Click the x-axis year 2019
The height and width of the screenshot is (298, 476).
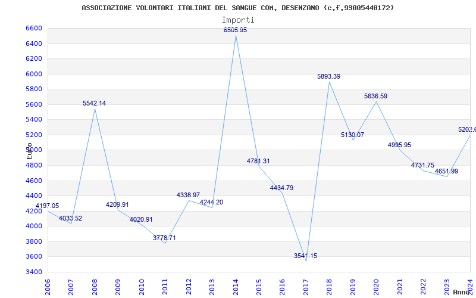[353, 287]
